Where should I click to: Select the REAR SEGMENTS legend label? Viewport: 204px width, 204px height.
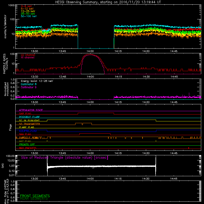tap(34, 199)
